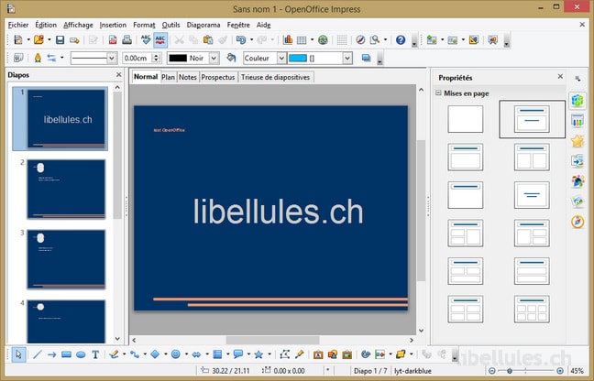
Task: Open OpenOffice Help question-mark icon
Action: 401,39
